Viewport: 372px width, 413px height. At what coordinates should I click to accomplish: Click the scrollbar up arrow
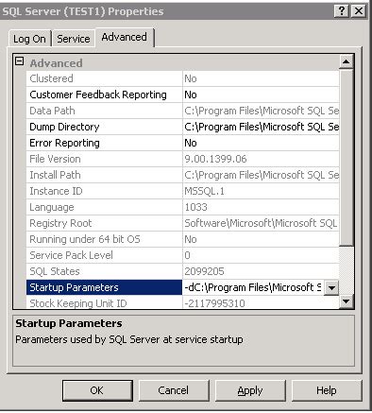pos(346,61)
